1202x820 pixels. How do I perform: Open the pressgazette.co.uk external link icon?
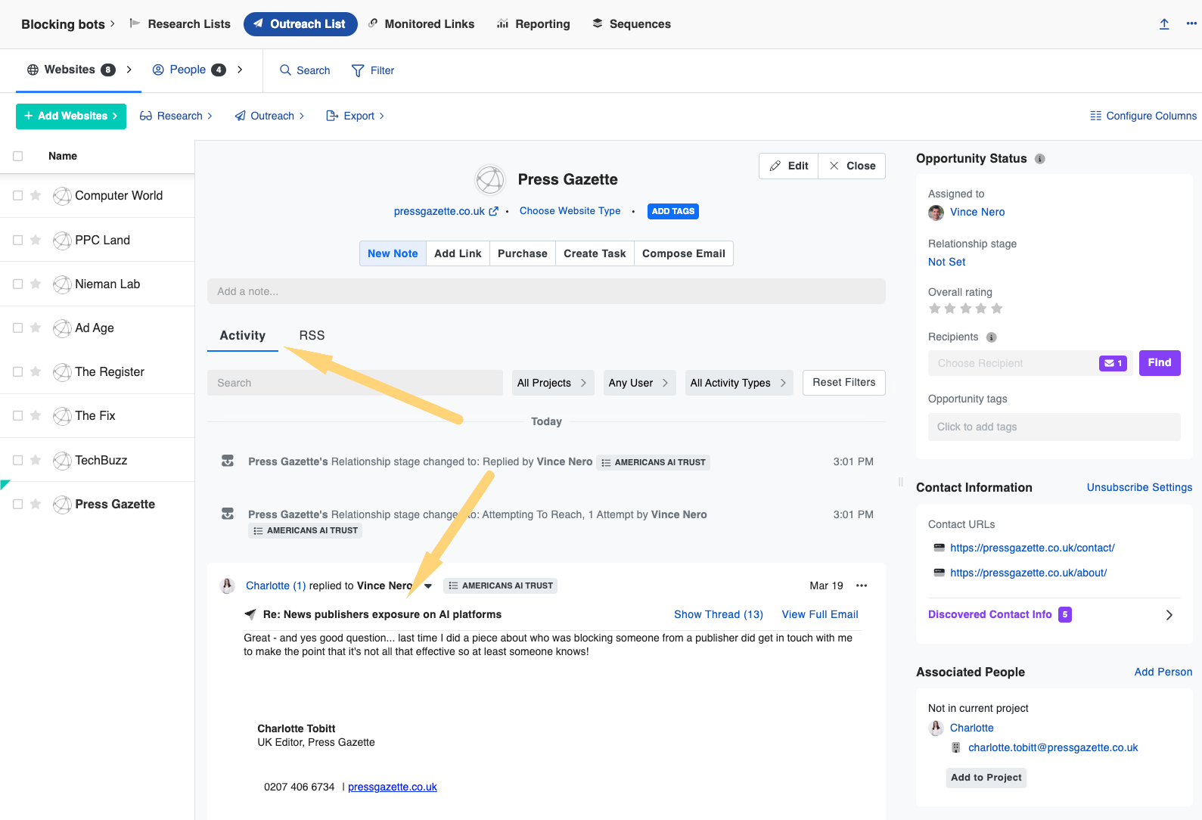pyautogui.click(x=494, y=212)
